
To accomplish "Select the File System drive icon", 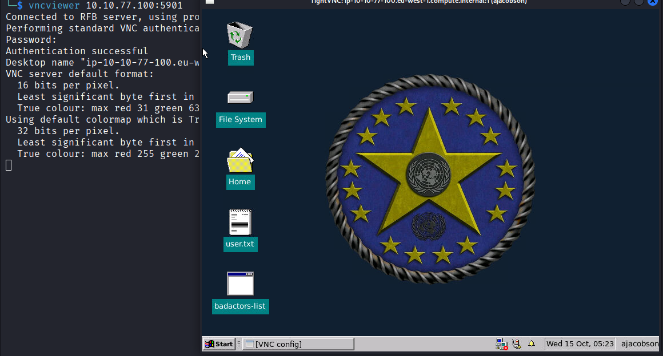I will coord(240,98).
